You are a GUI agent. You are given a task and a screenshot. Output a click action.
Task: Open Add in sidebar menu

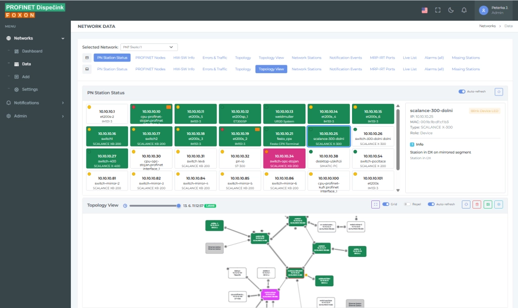tap(26, 77)
